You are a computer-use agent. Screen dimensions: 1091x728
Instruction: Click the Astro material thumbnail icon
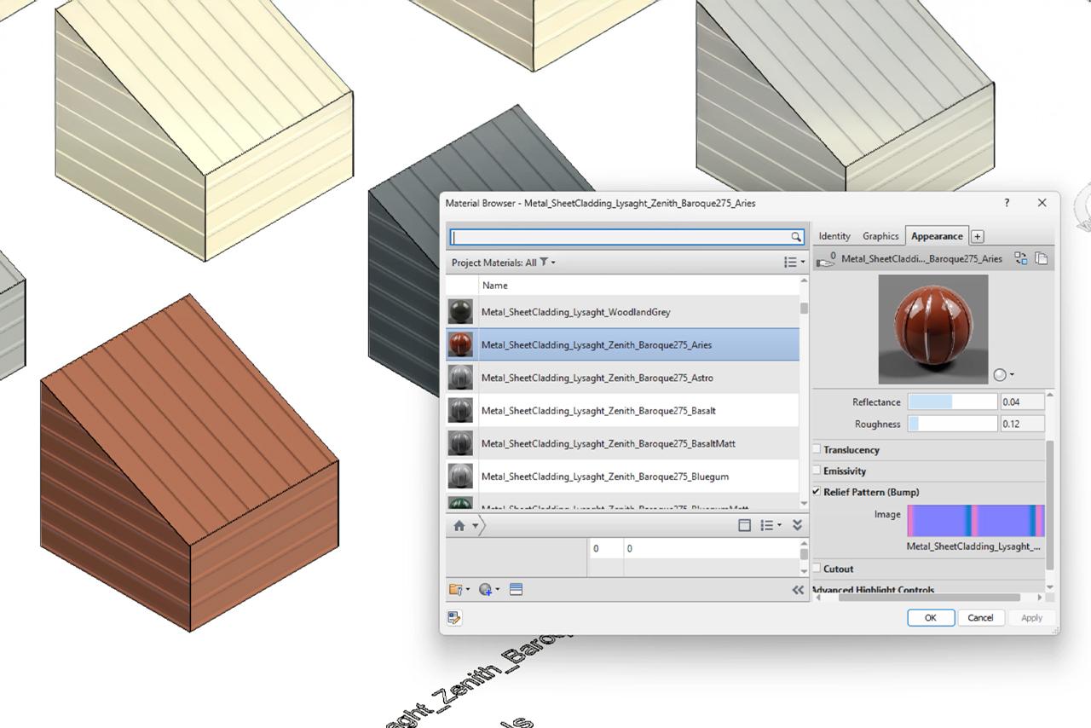point(460,378)
